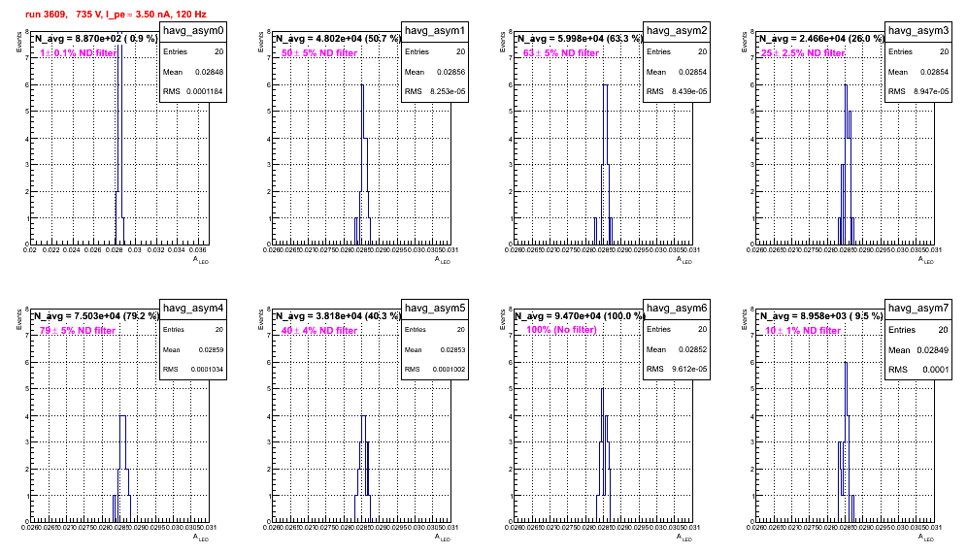
Task: Select the RMS value 0.0001002
Action: (449, 370)
